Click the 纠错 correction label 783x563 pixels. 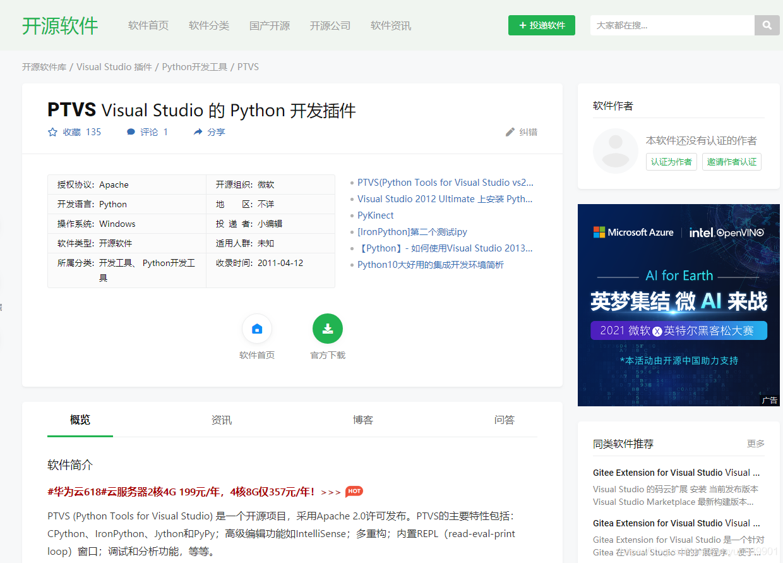point(529,132)
